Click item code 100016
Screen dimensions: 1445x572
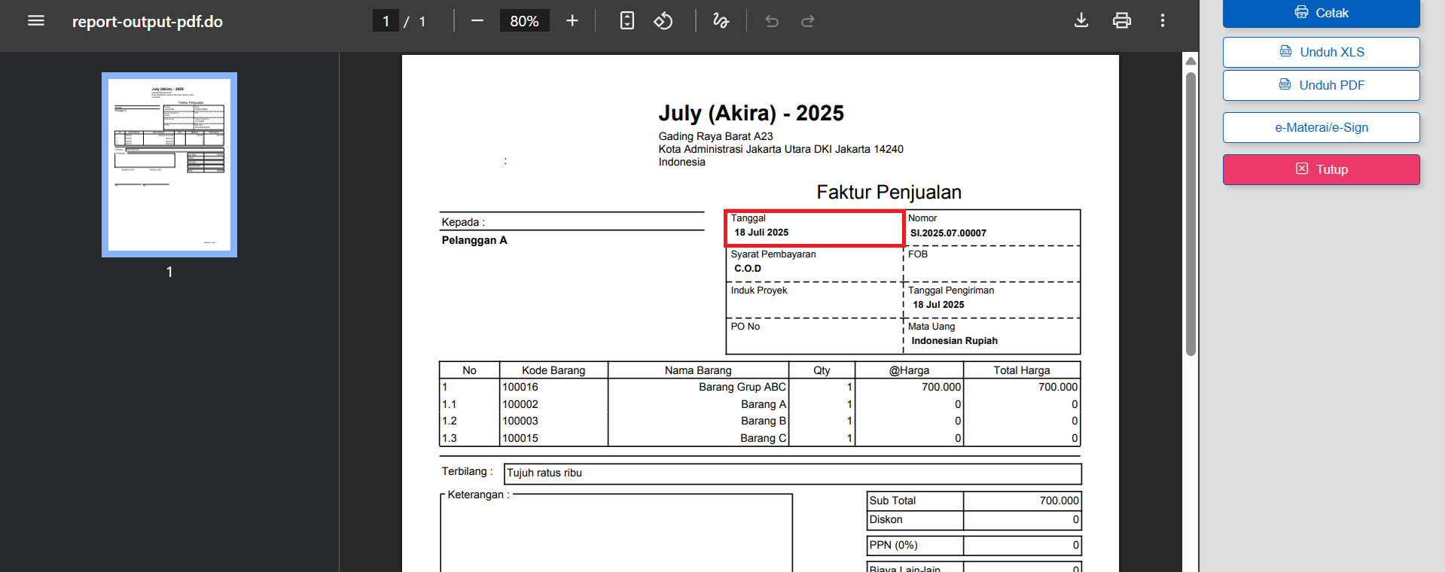point(520,387)
